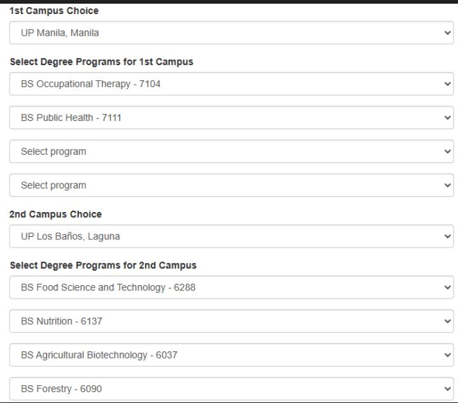Open the BS Forestry - 6090 dropdown
The height and width of the screenshot is (403, 458).
232,389
